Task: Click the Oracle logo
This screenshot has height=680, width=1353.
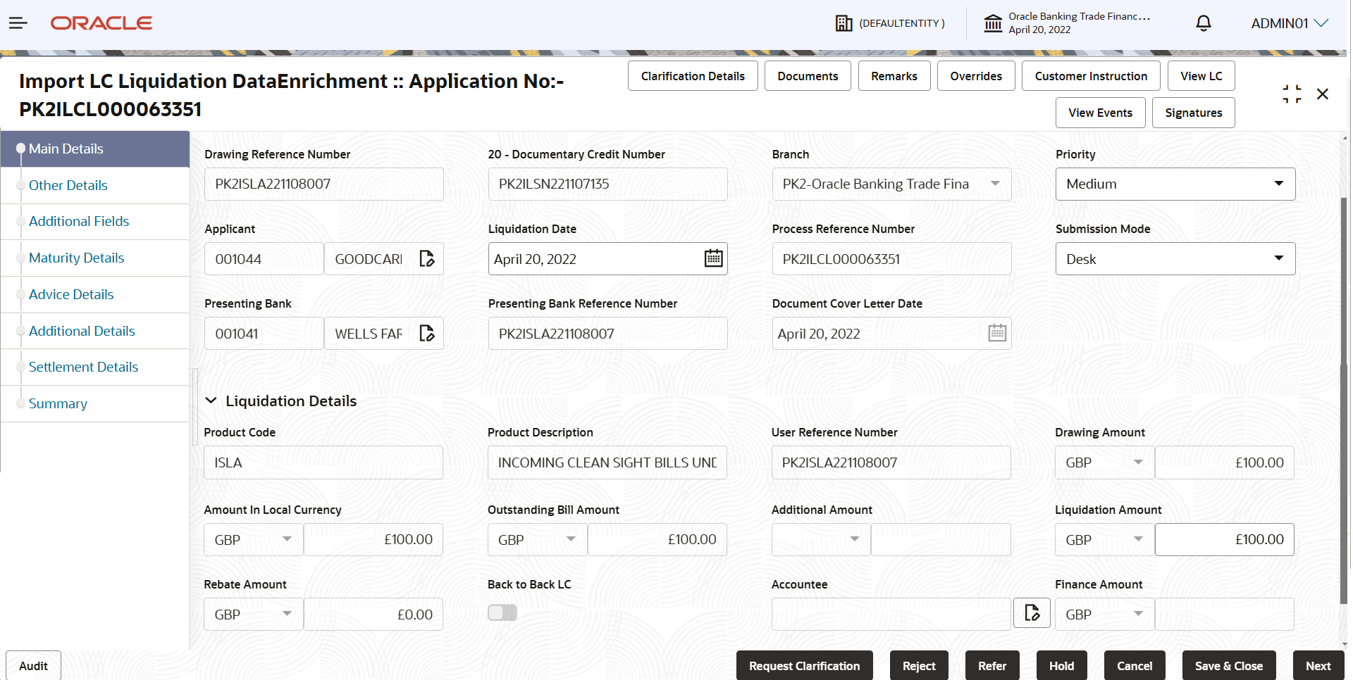Action: [101, 23]
